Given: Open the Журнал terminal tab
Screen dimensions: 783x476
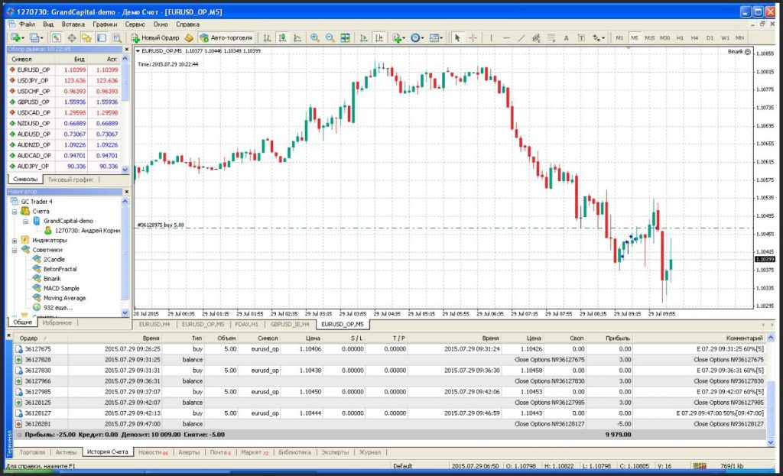Looking at the screenshot, I should click(x=370, y=452).
